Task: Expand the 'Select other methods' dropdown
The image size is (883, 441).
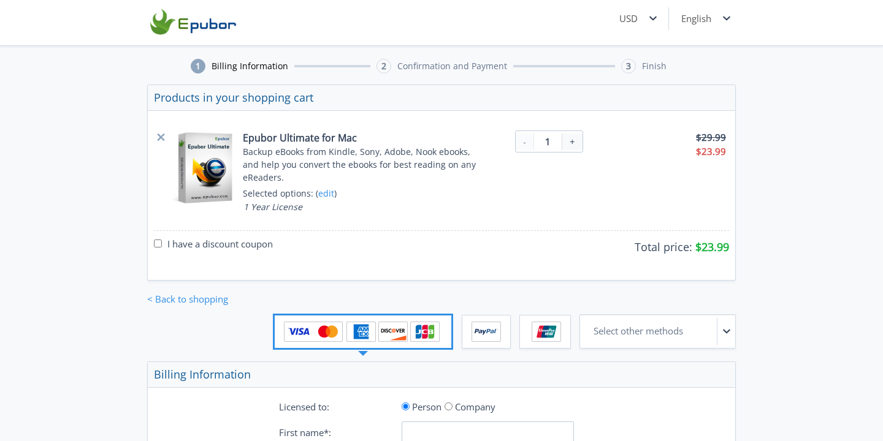Action: [657, 331]
